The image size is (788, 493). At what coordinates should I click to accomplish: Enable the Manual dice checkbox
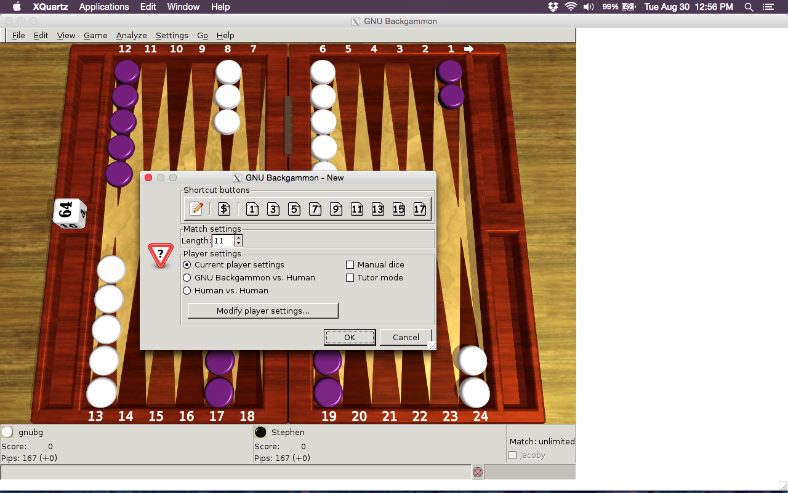pyautogui.click(x=350, y=264)
